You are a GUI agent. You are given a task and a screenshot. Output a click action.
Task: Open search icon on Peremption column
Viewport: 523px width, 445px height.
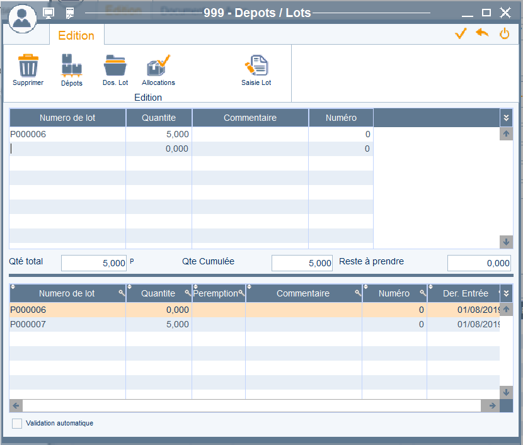(241, 293)
